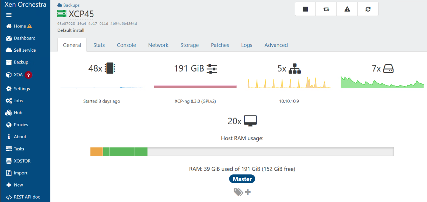Open the Advanced tab
The height and width of the screenshot is (202, 427).
click(x=276, y=45)
